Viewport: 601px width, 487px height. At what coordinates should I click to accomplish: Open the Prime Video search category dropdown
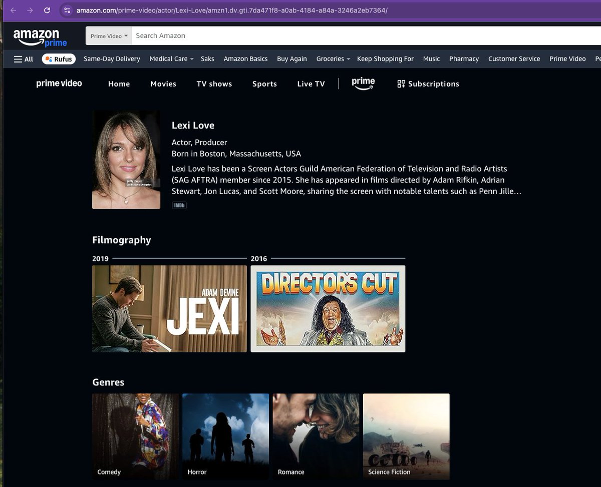coord(109,36)
